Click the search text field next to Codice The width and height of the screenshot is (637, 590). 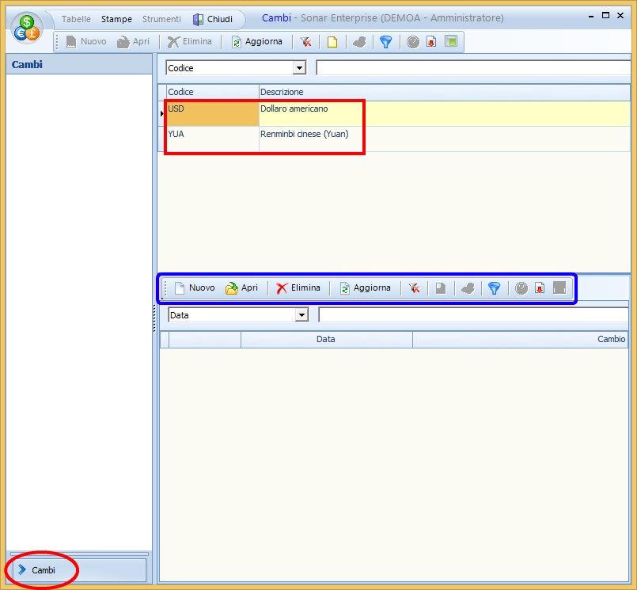pyautogui.click(x=472, y=68)
